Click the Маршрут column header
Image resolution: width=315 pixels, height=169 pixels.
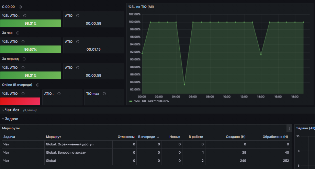(x=53, y=137)
